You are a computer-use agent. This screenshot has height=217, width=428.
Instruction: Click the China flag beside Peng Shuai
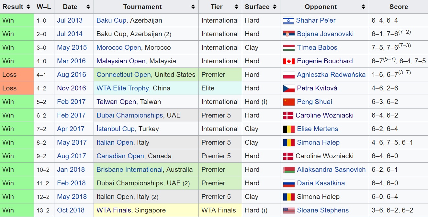(289, 102)
